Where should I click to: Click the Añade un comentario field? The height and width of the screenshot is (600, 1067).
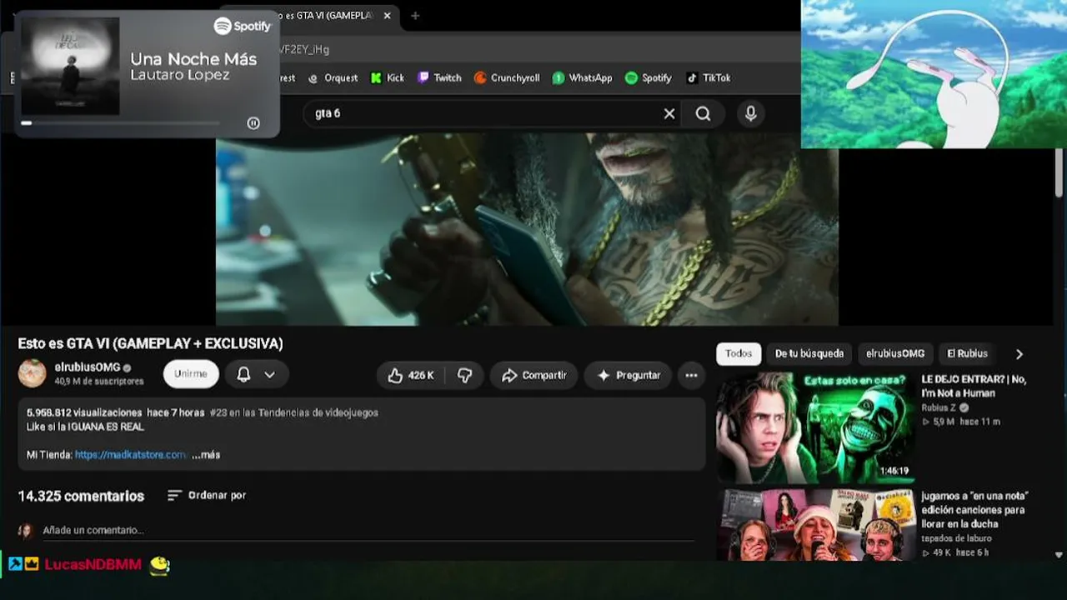tap(368, 531)
